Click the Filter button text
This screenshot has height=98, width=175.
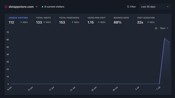(x=133, y=7)
